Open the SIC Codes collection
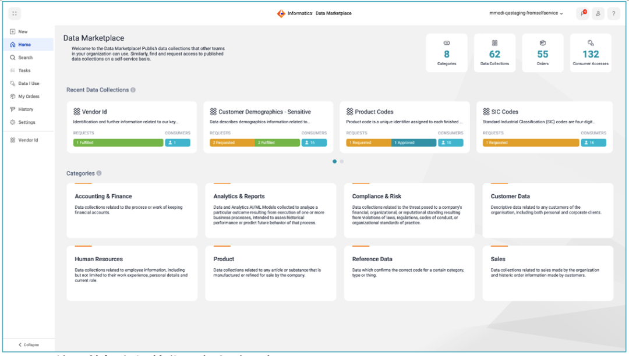The width and height of the screenshot is (629, 356). [504, 112]
